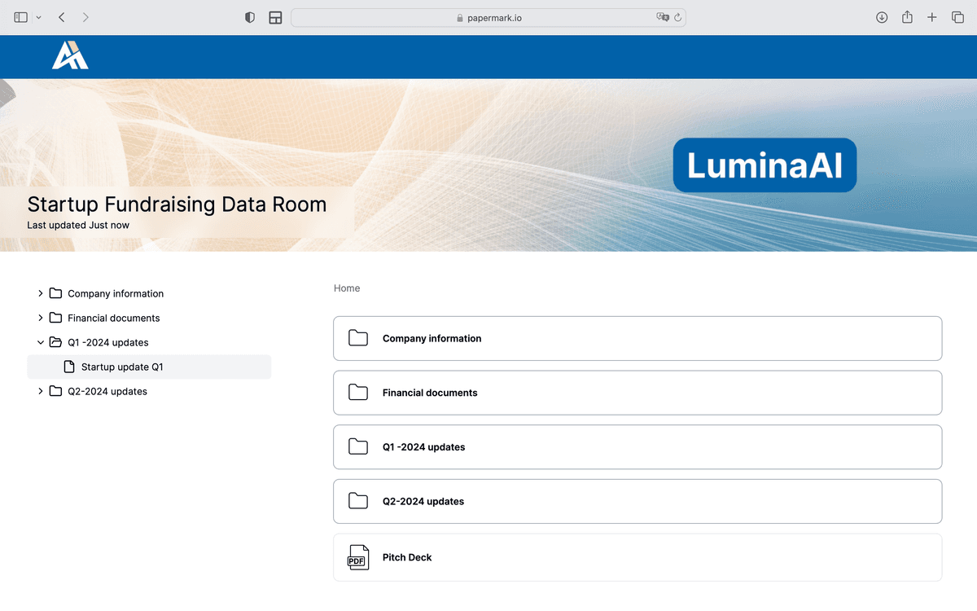This screenshot has width=977, height=611.
Task: Expand the Q2-2024 updates folder in sidebar
Action: pos(40,391)
